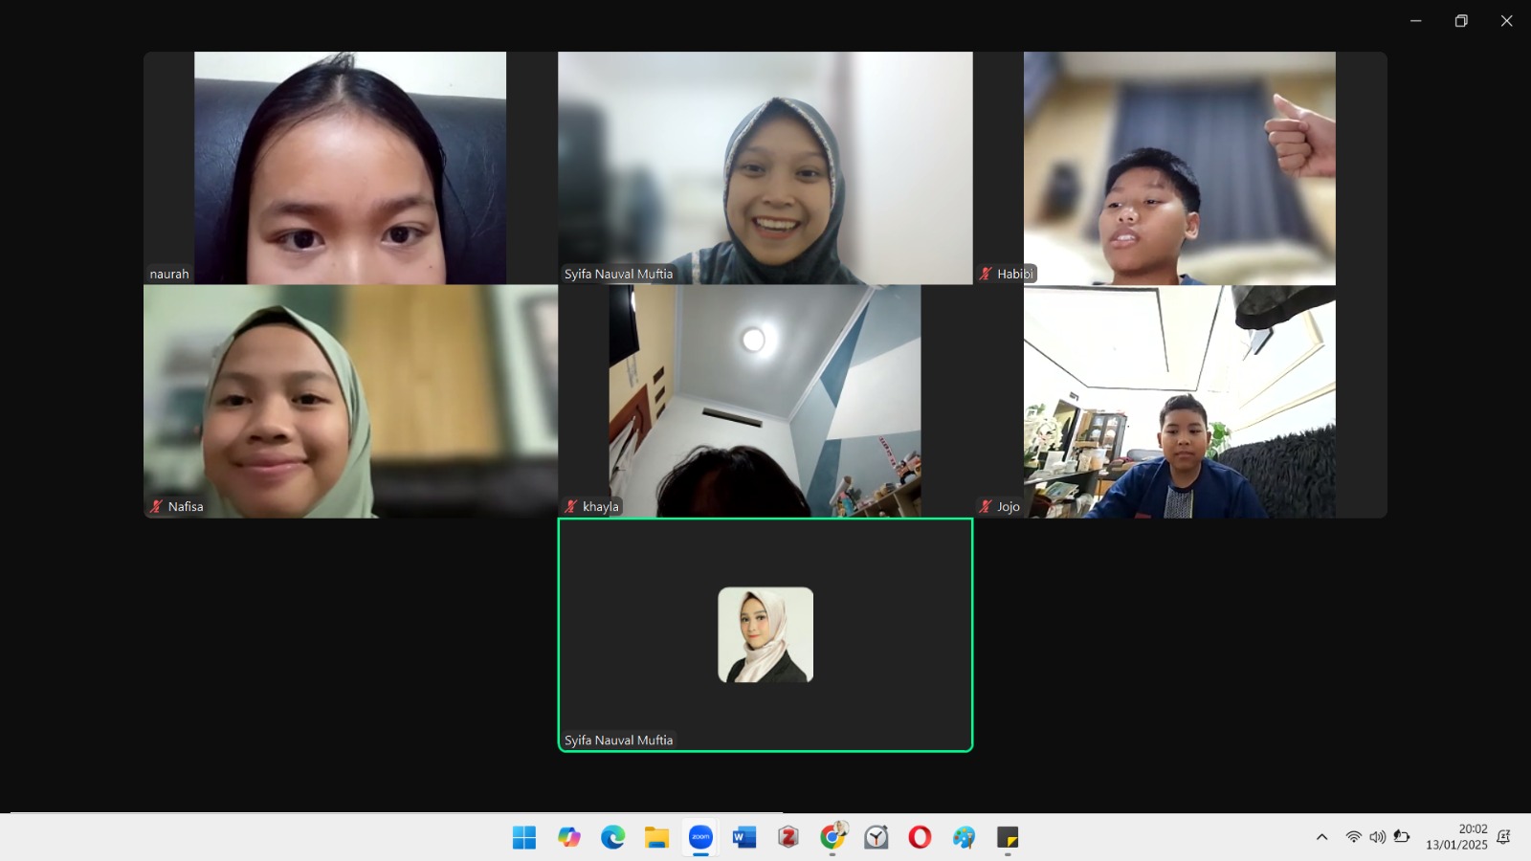This screenshot has width=1531, height=861.
Task: Open Microsoft Edge from taskbar
Action: point(613,838)
